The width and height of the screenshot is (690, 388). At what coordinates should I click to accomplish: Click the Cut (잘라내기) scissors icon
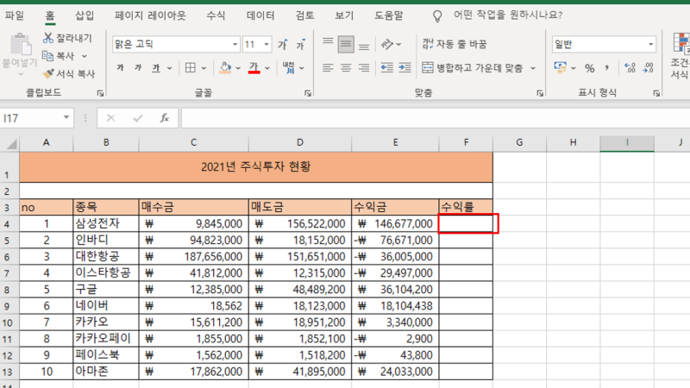click(x=47, y=38)
